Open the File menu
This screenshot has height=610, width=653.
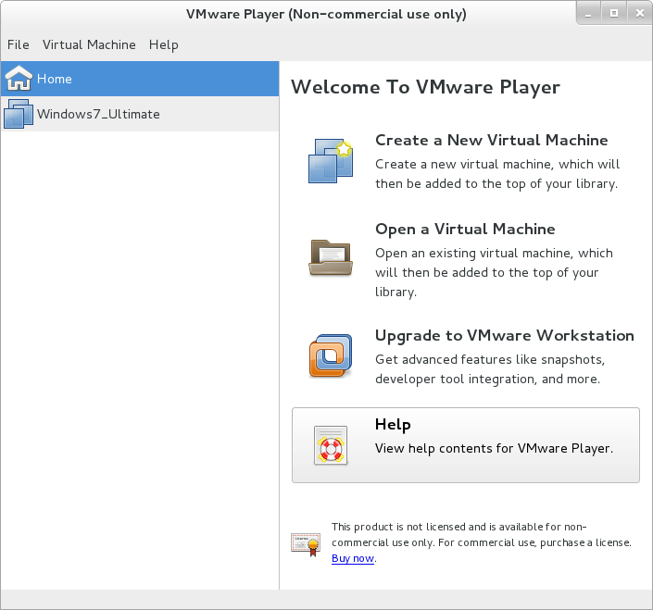pos(19,44)
